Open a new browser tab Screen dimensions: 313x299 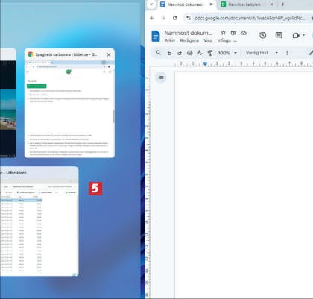pos(282,4)
